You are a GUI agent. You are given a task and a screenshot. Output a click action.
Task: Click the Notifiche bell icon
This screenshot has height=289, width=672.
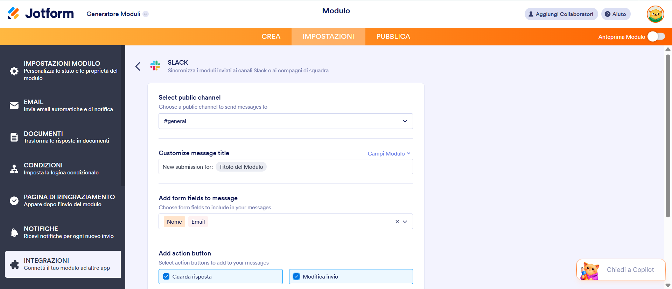[14, 232]
